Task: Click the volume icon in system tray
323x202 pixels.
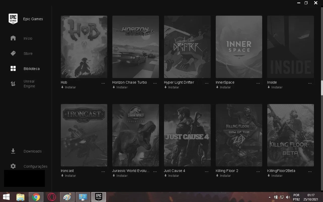Action: 288,197
